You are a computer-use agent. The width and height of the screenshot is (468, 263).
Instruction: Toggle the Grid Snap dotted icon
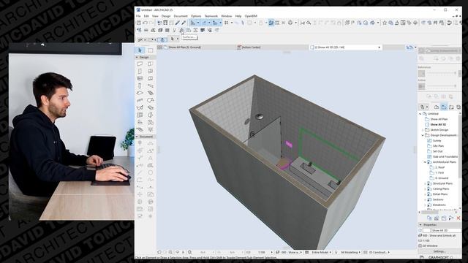click(x=226, y=23)
